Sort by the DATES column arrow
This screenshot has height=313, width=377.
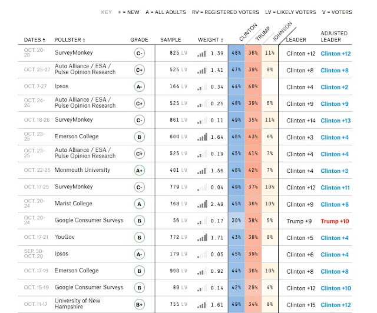(x=44, y=40)
